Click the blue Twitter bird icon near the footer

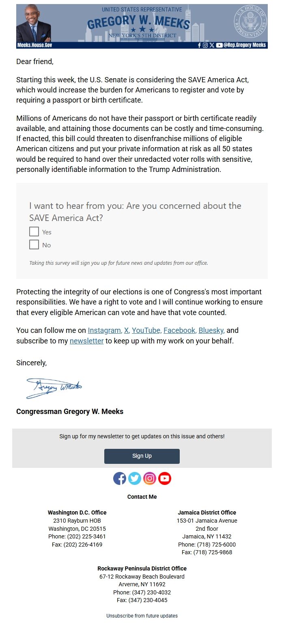point(134,478)
